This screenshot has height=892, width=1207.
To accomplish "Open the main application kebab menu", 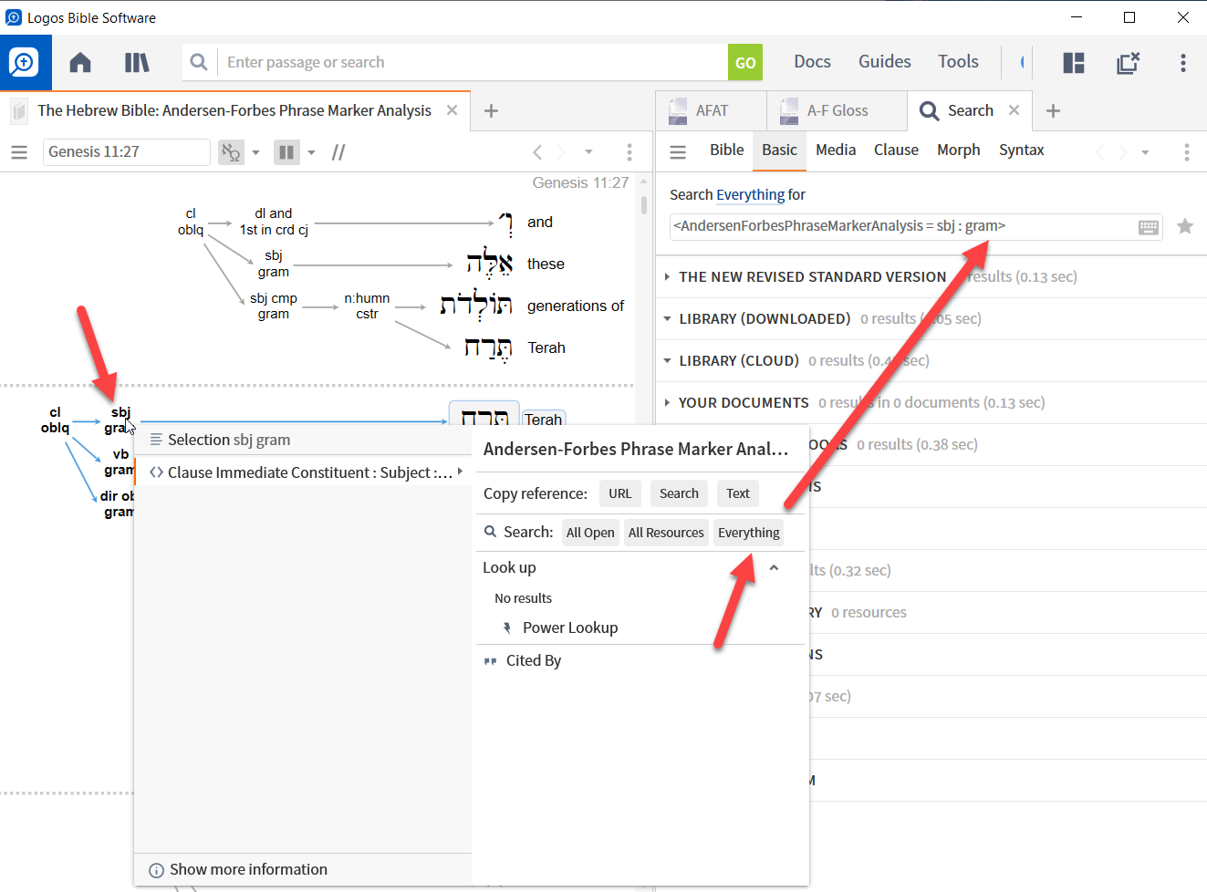I will click(1183, 62).
